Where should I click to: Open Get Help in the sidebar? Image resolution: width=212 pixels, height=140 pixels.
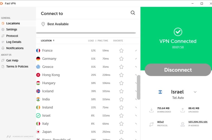12,60
